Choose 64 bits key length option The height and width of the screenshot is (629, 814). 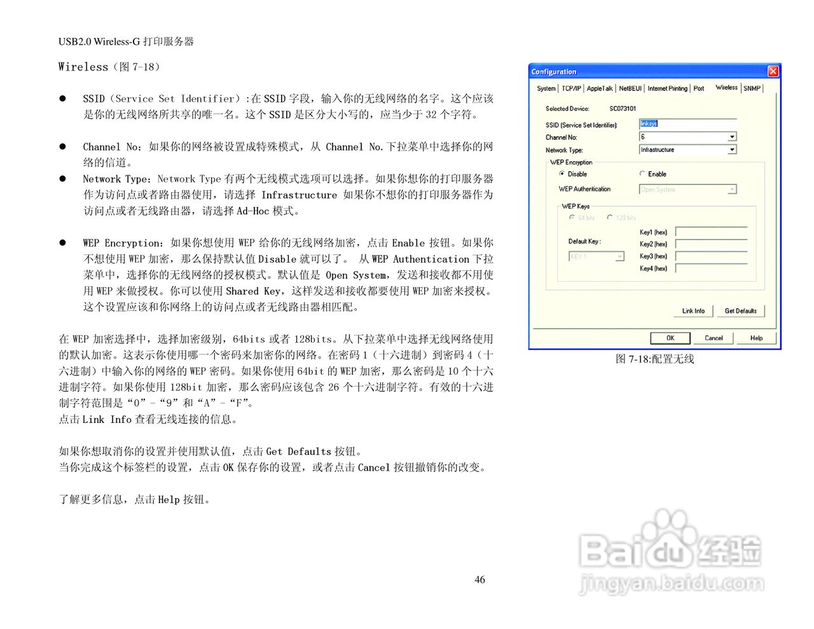(x=572, y=218)
